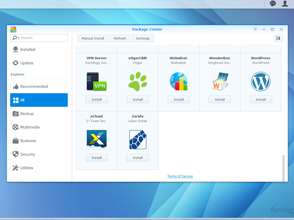The height and width of the screenshot is (220, 294).
Task: Select the WonderBox package icon
Action: (220, 81)
